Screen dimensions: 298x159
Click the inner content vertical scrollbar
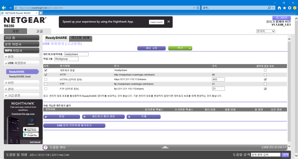[x=289, y=92]
